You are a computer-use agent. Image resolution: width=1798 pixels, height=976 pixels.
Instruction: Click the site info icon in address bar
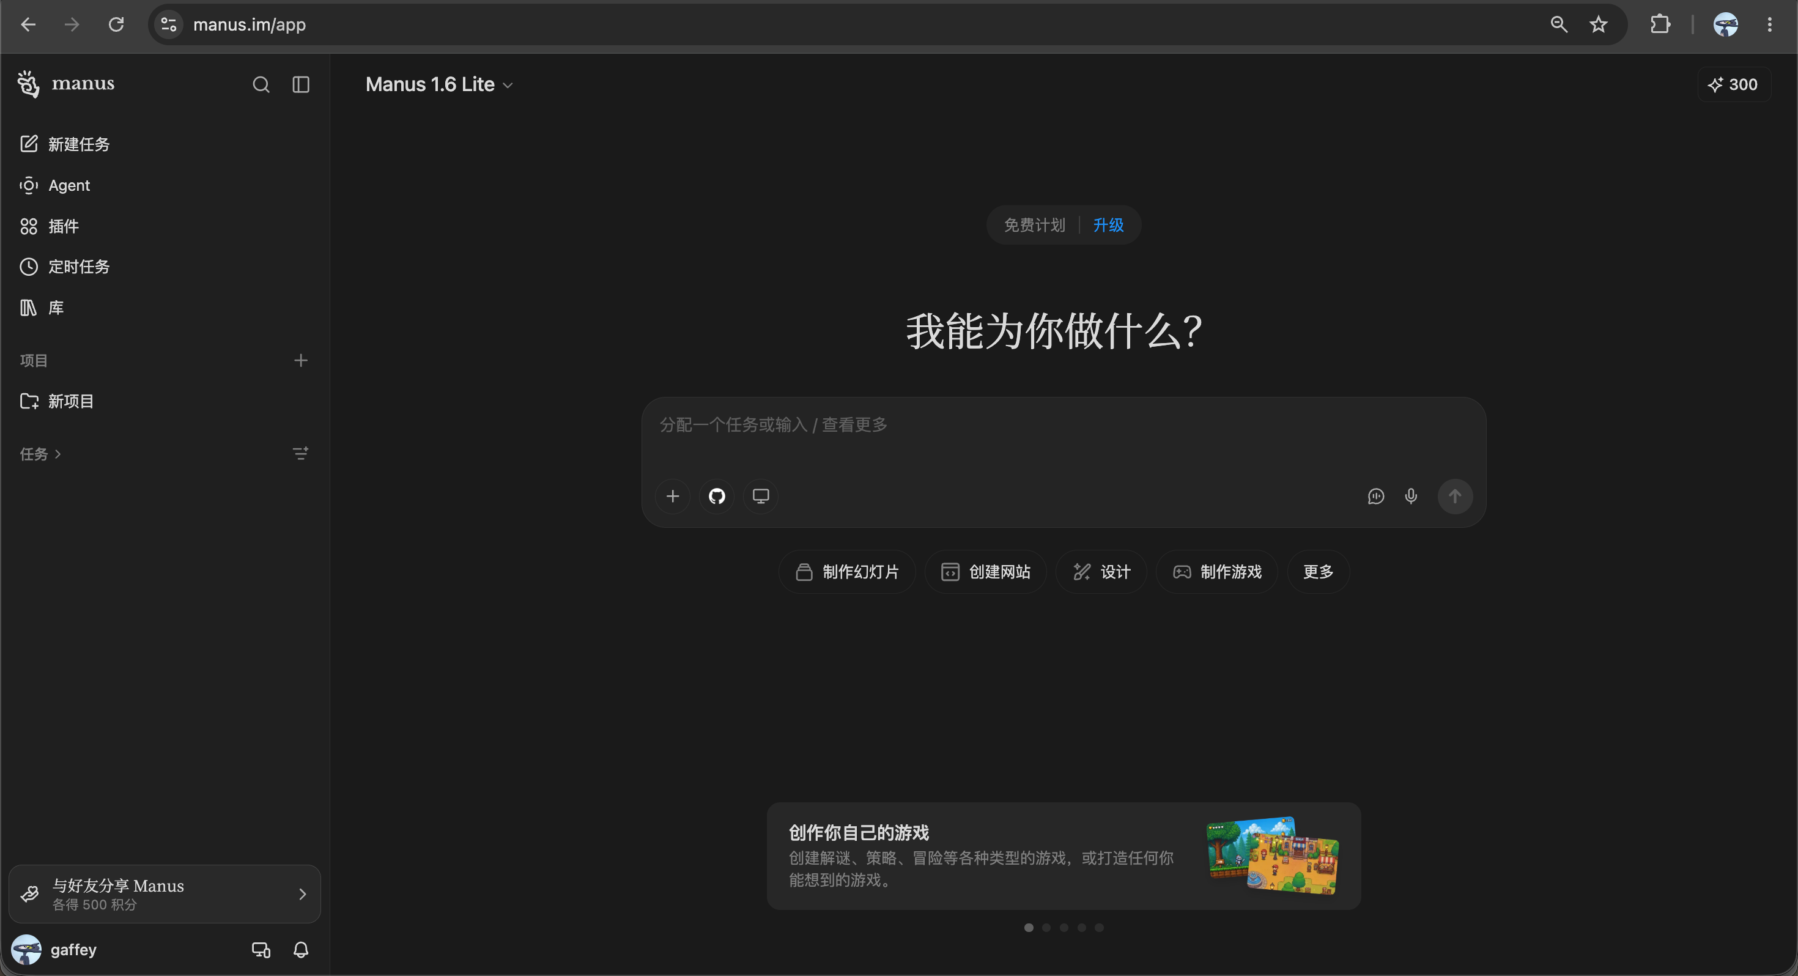(x=168, y=24)
